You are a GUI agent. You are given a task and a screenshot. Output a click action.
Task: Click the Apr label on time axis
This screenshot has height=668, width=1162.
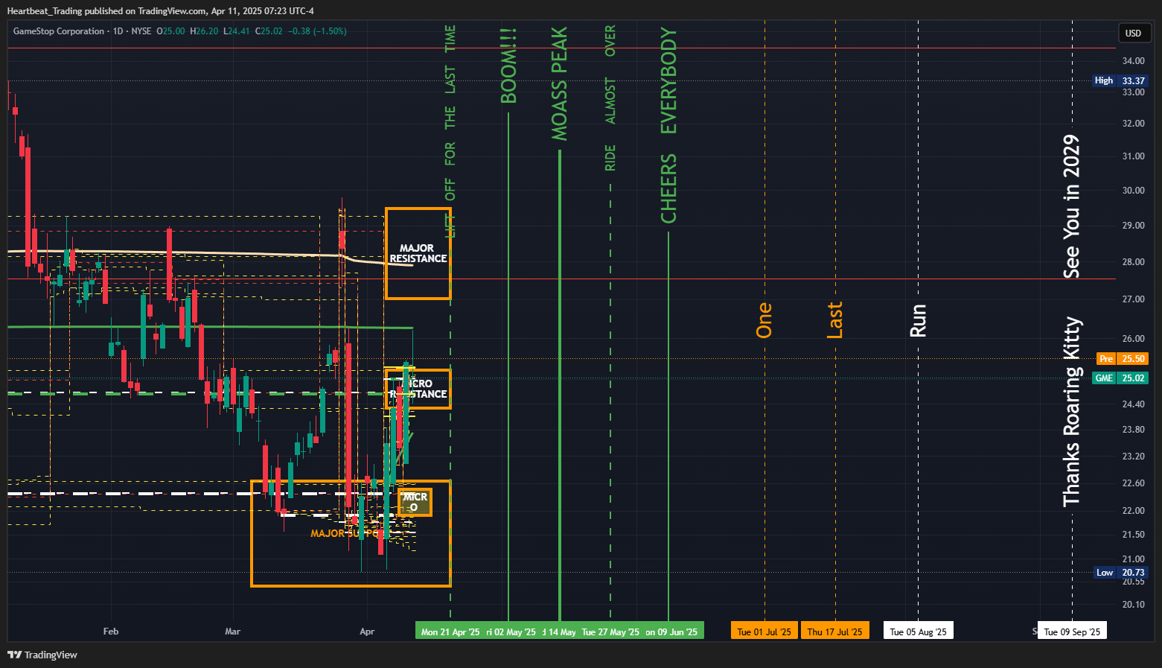[x=367, y=632]
